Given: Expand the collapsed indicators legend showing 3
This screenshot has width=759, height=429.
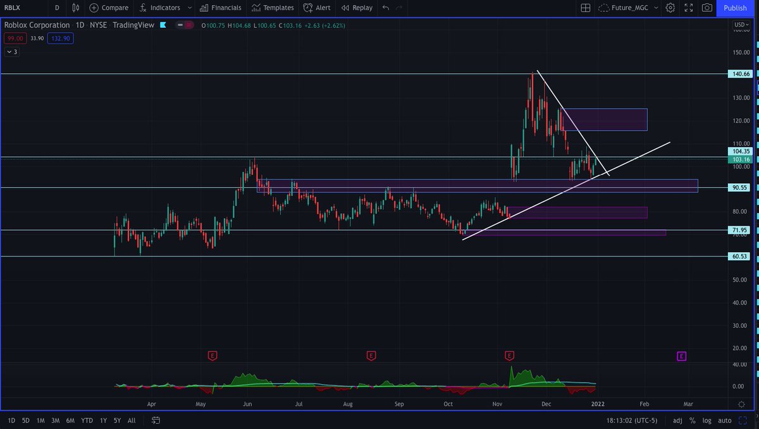Looking at the screenshot, I should click(x=12, y=52).
